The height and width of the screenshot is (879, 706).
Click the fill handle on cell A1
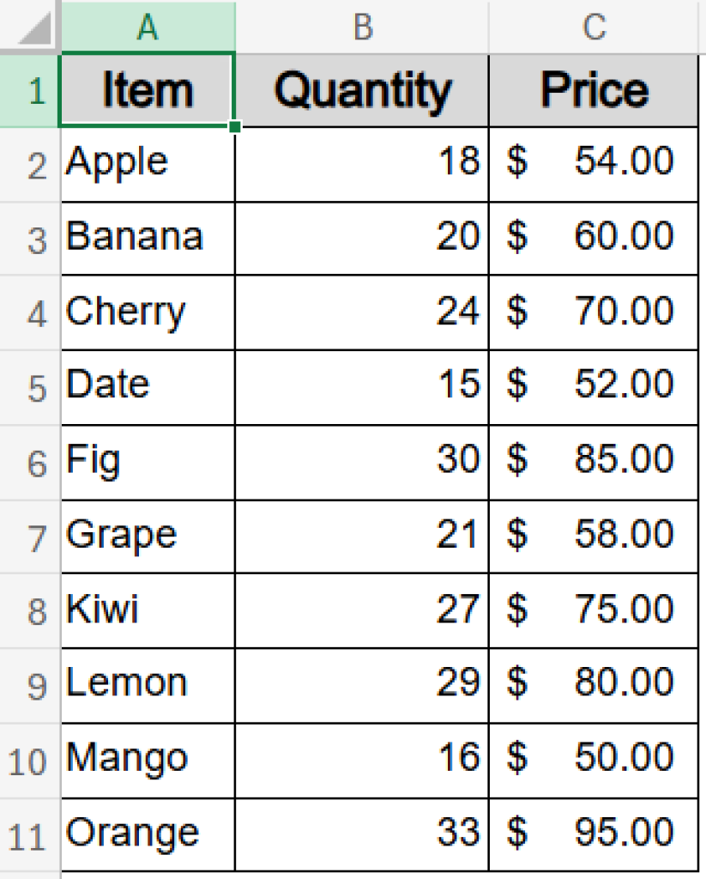(233, 125)
